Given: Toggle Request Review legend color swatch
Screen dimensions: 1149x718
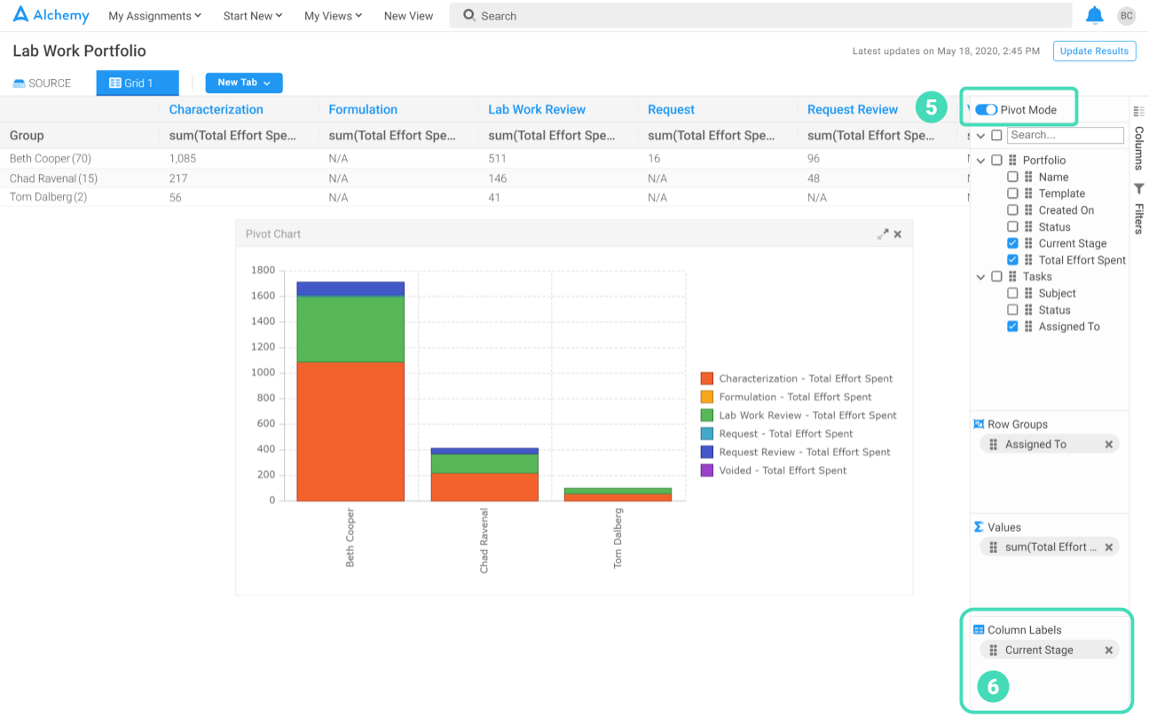Looking at the screenshot, I should [707, 452].
